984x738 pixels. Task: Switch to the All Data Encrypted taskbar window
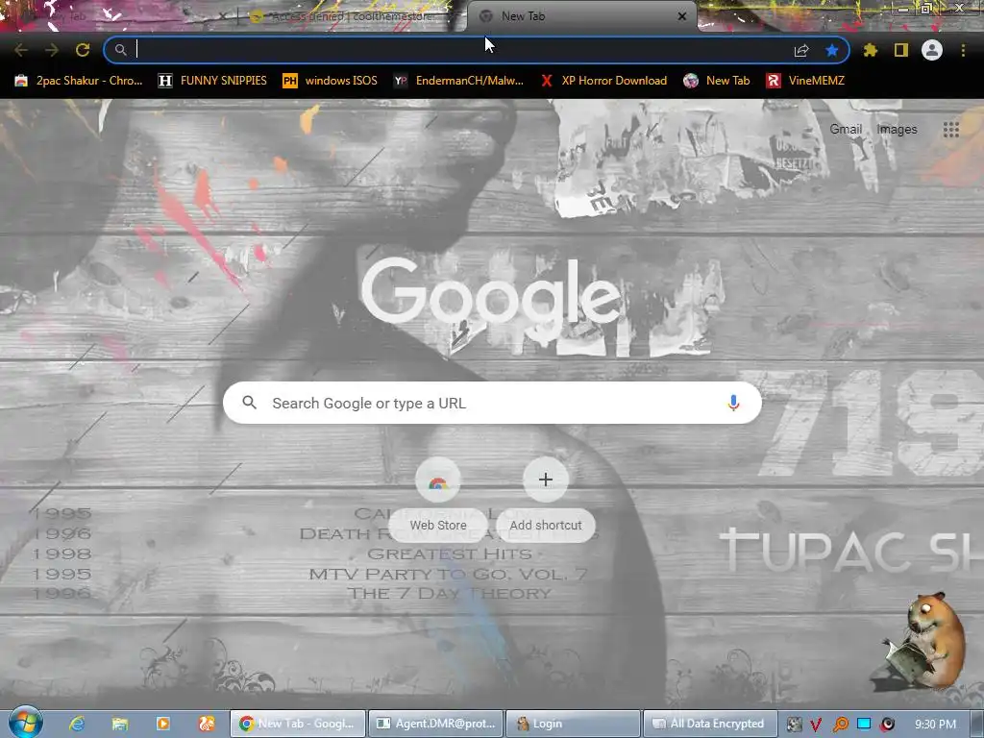[710, 724]
